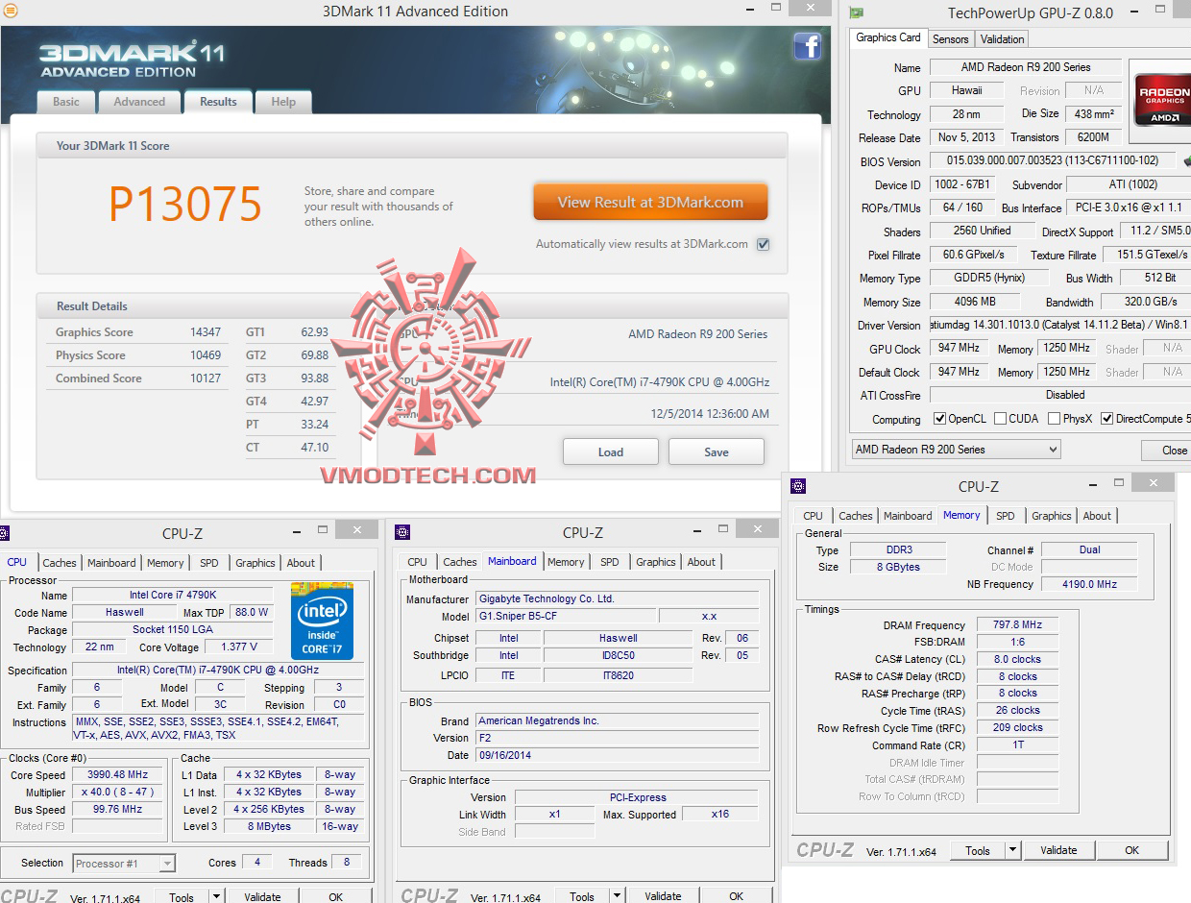Toggle the DirectCompute checkbox in GPU-Z

coord(1107,419)
